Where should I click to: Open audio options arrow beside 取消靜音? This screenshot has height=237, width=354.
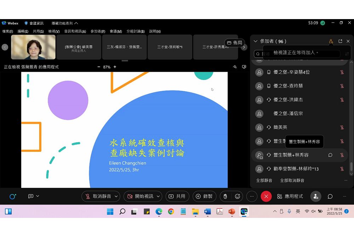point(116,196)
